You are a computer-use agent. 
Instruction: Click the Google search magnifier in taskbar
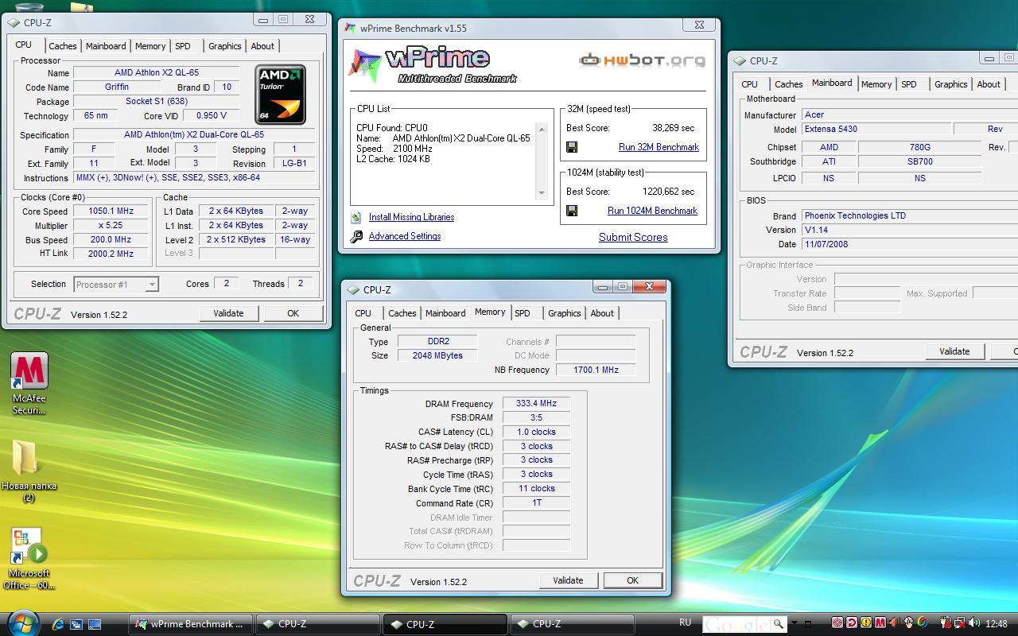tap(779, 623)
